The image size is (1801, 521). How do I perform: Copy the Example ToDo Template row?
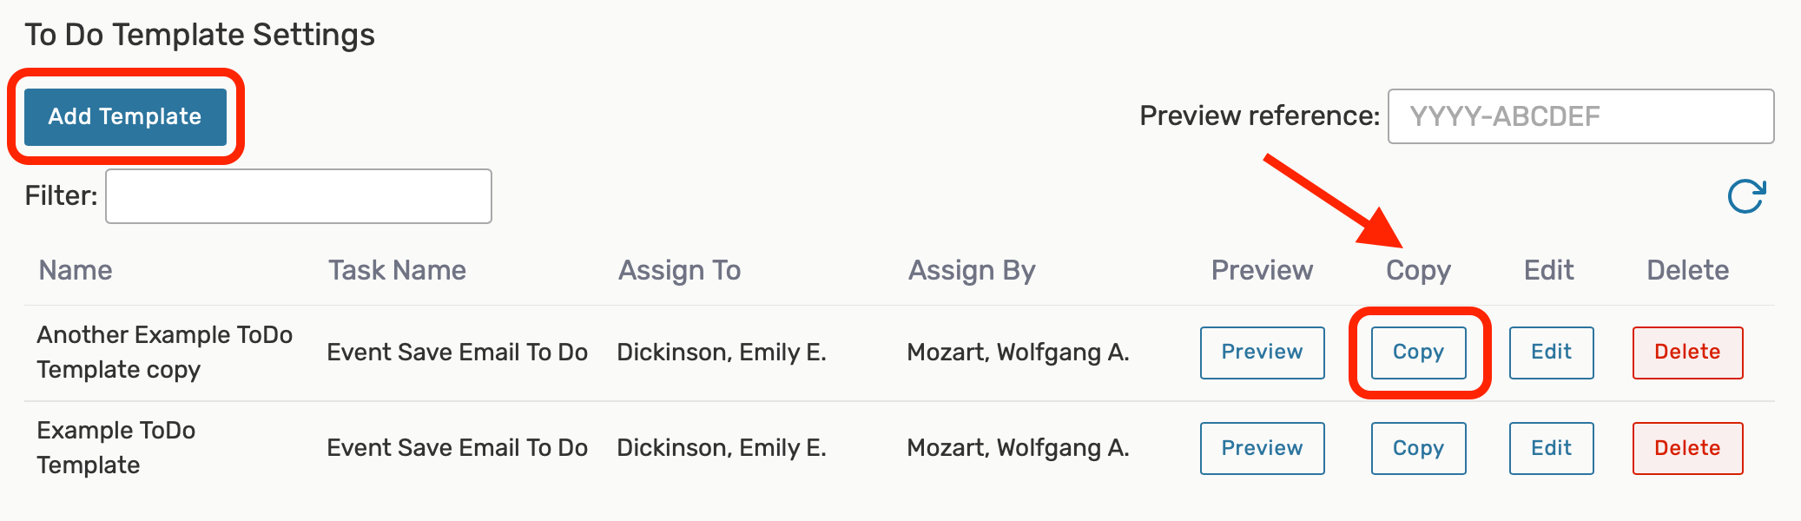point(1418,448)
